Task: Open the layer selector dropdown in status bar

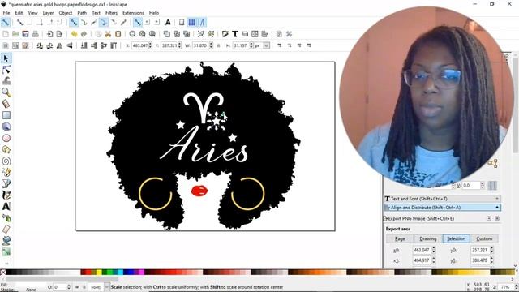Action: (x=106, y=287)
